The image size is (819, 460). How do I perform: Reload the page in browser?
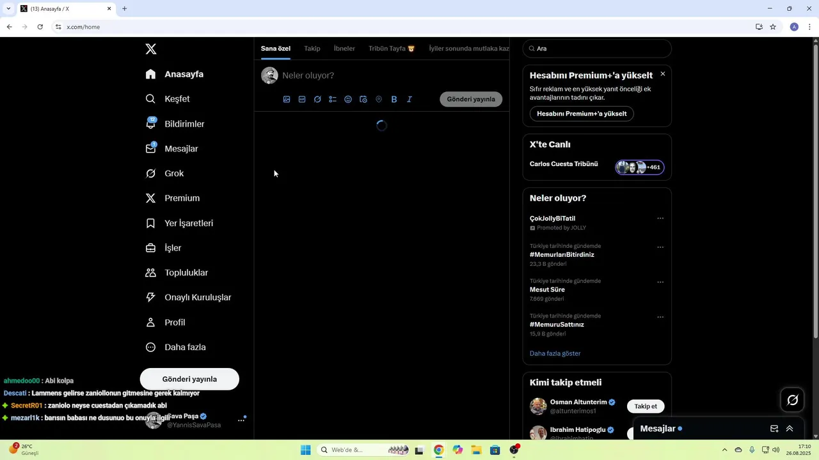tap(40, 27)
